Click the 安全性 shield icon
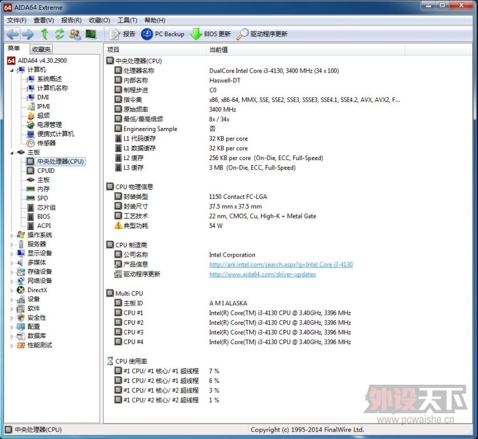The width and height of the screenshot is (478, 439). pyautogui.click(x=21, y=317)
